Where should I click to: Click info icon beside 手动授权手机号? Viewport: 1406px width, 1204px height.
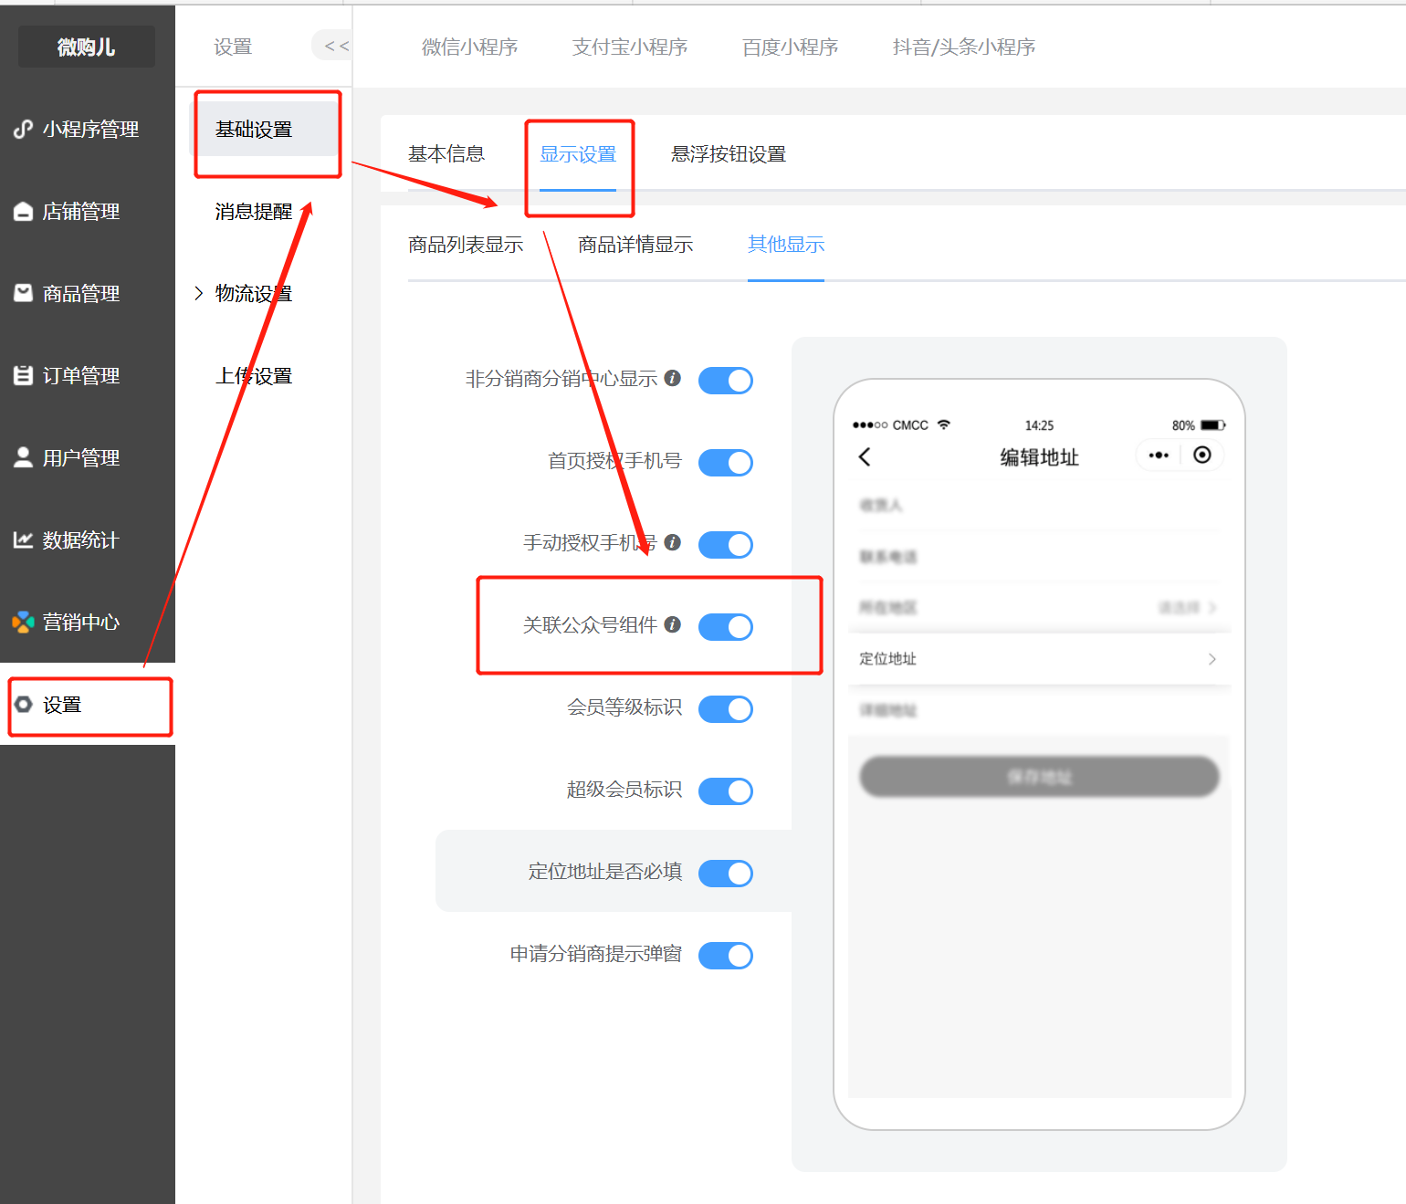pos(673,542)
